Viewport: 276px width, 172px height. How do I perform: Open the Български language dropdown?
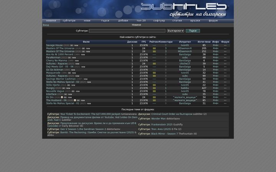click(x=176, y=31)
